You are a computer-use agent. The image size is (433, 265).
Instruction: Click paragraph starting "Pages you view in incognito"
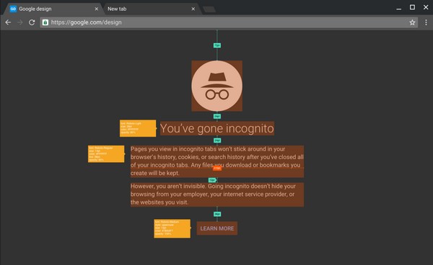217,161
